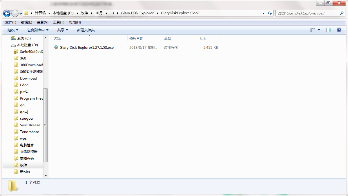
Task: Select the 系统 (C:) drive icon
Action: (x=13, y=38)
